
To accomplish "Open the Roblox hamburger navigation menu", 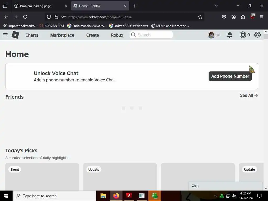I will click(5, 35).
